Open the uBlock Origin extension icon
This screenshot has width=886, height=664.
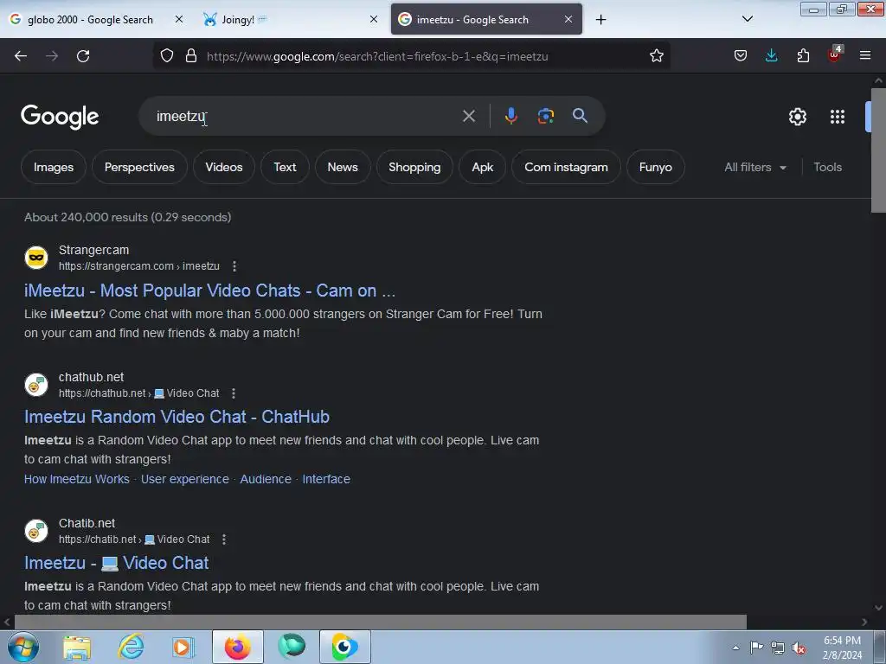tap(835, 54)
